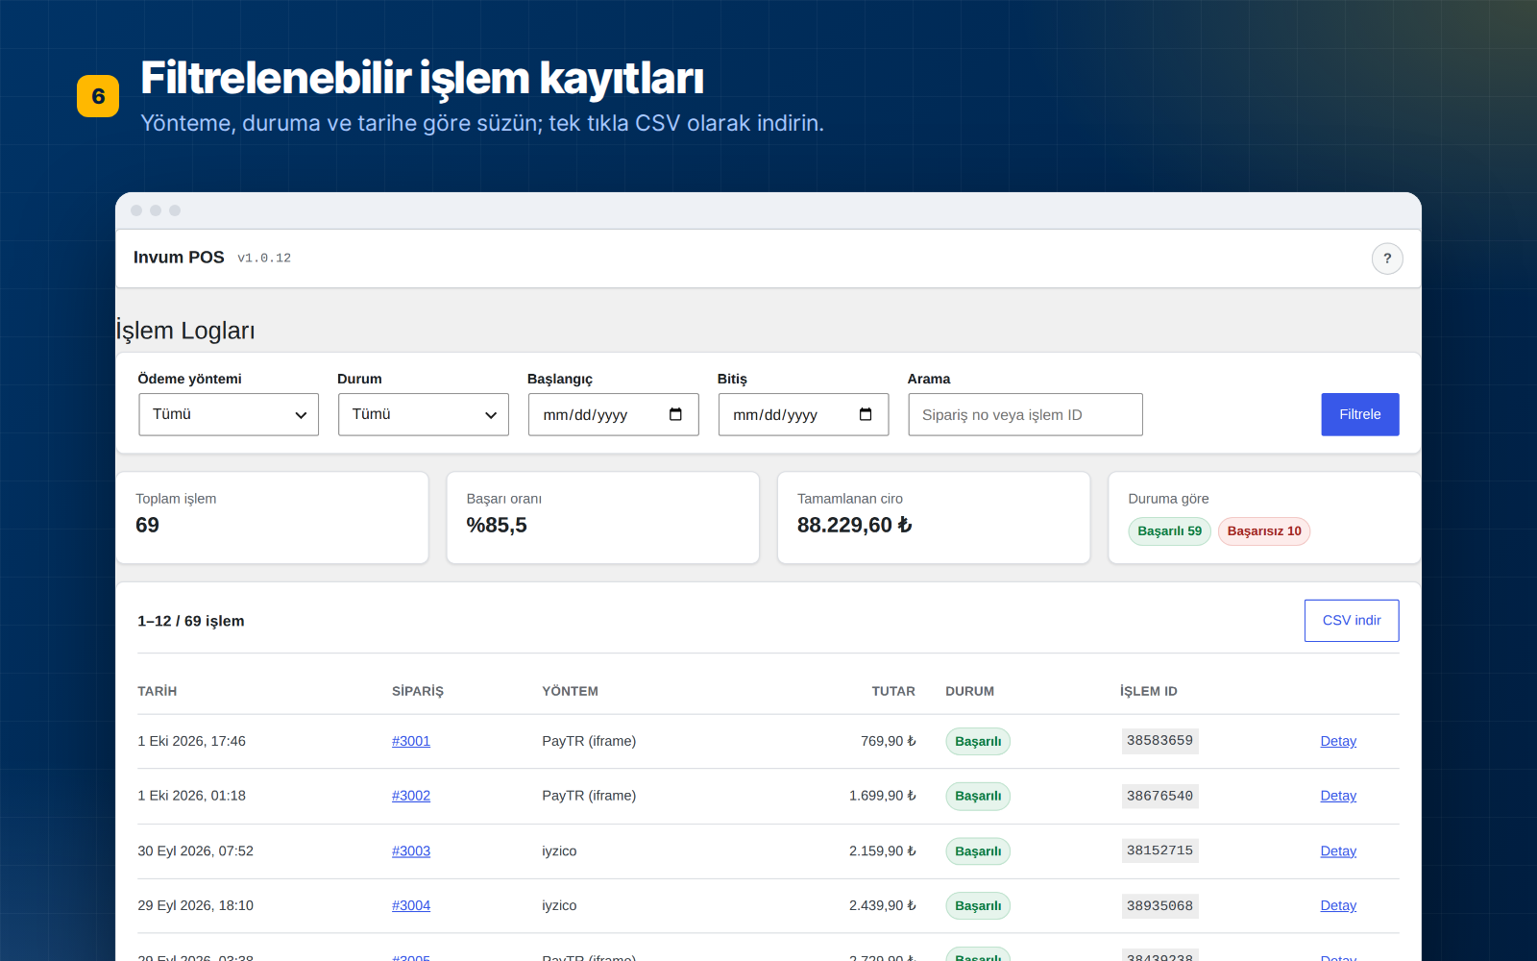Click the amount 1.699,90 ₺
This screenshot has height=961, width=1537.
[883, 796]
